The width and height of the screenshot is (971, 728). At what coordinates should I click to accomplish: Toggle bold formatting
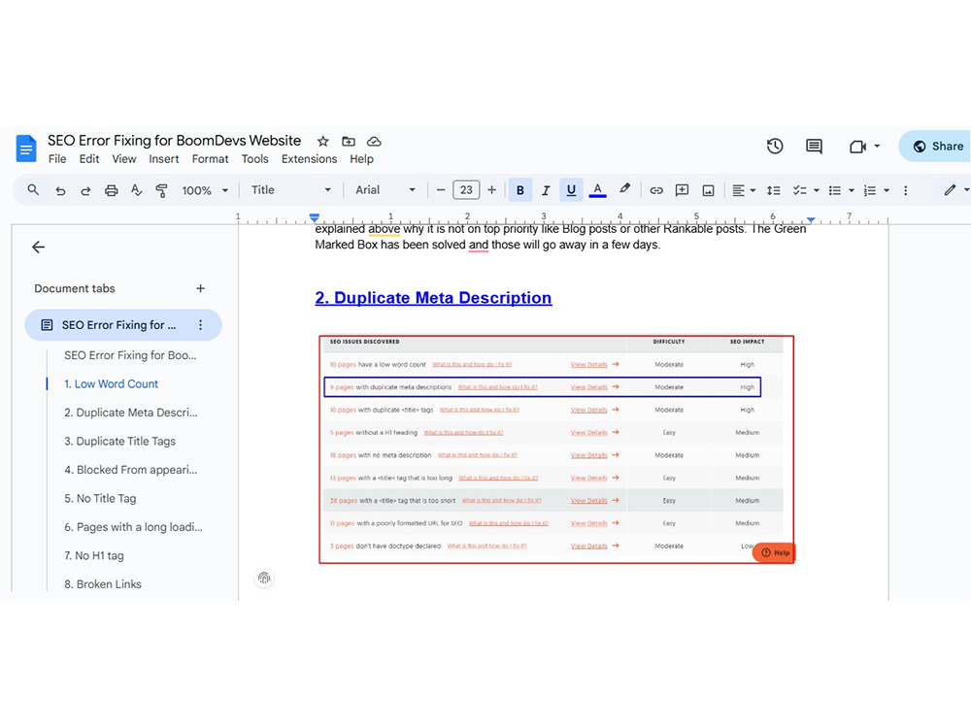pyautogui.click(x=520, y=190)
